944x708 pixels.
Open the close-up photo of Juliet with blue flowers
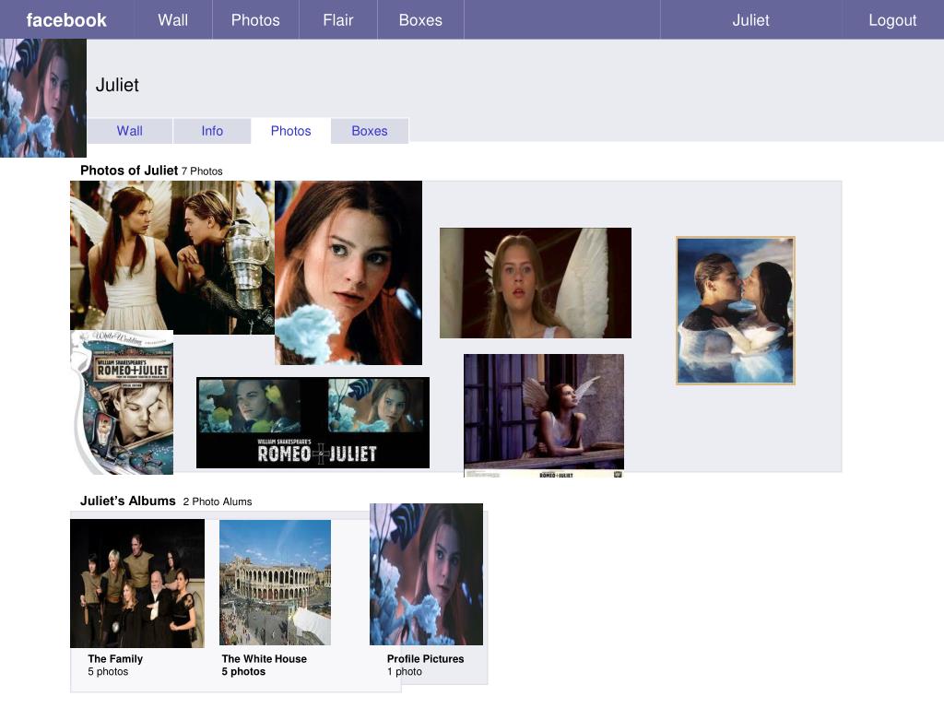(348, 273)
